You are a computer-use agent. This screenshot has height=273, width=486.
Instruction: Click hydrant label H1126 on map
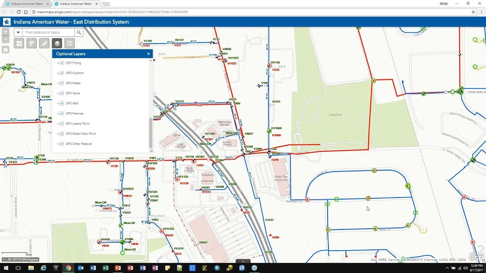pyautogui.click(x=184, y=183)
